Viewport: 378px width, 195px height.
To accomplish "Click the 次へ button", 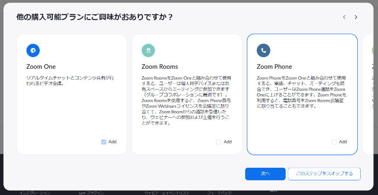I will (265, 174).
